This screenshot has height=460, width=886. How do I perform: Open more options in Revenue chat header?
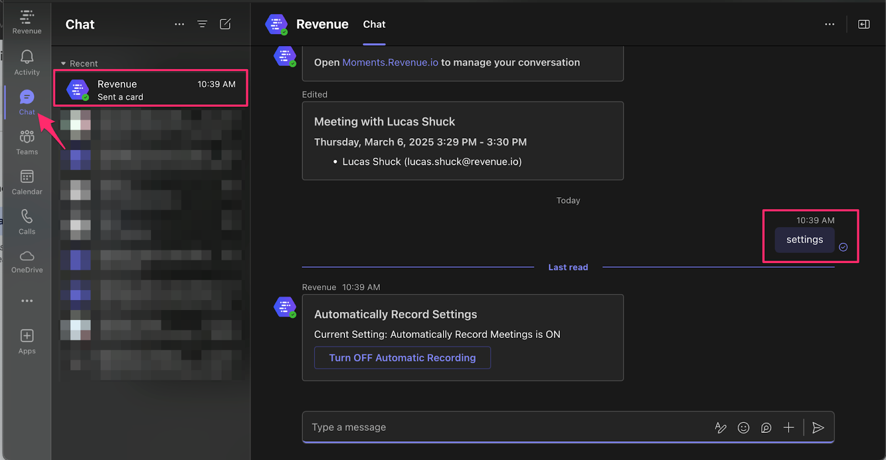[x=829, y=24]
